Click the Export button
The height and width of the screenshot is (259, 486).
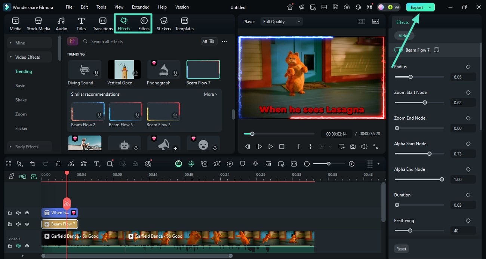(x=417, y=7)
